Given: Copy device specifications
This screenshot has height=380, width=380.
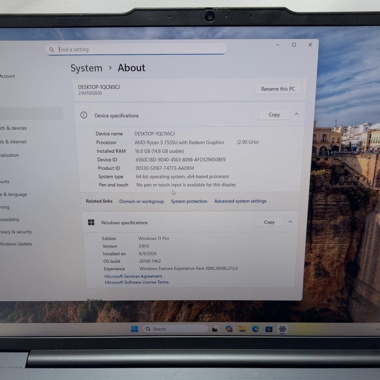Looking at the screenshot, I should (274, 115).
